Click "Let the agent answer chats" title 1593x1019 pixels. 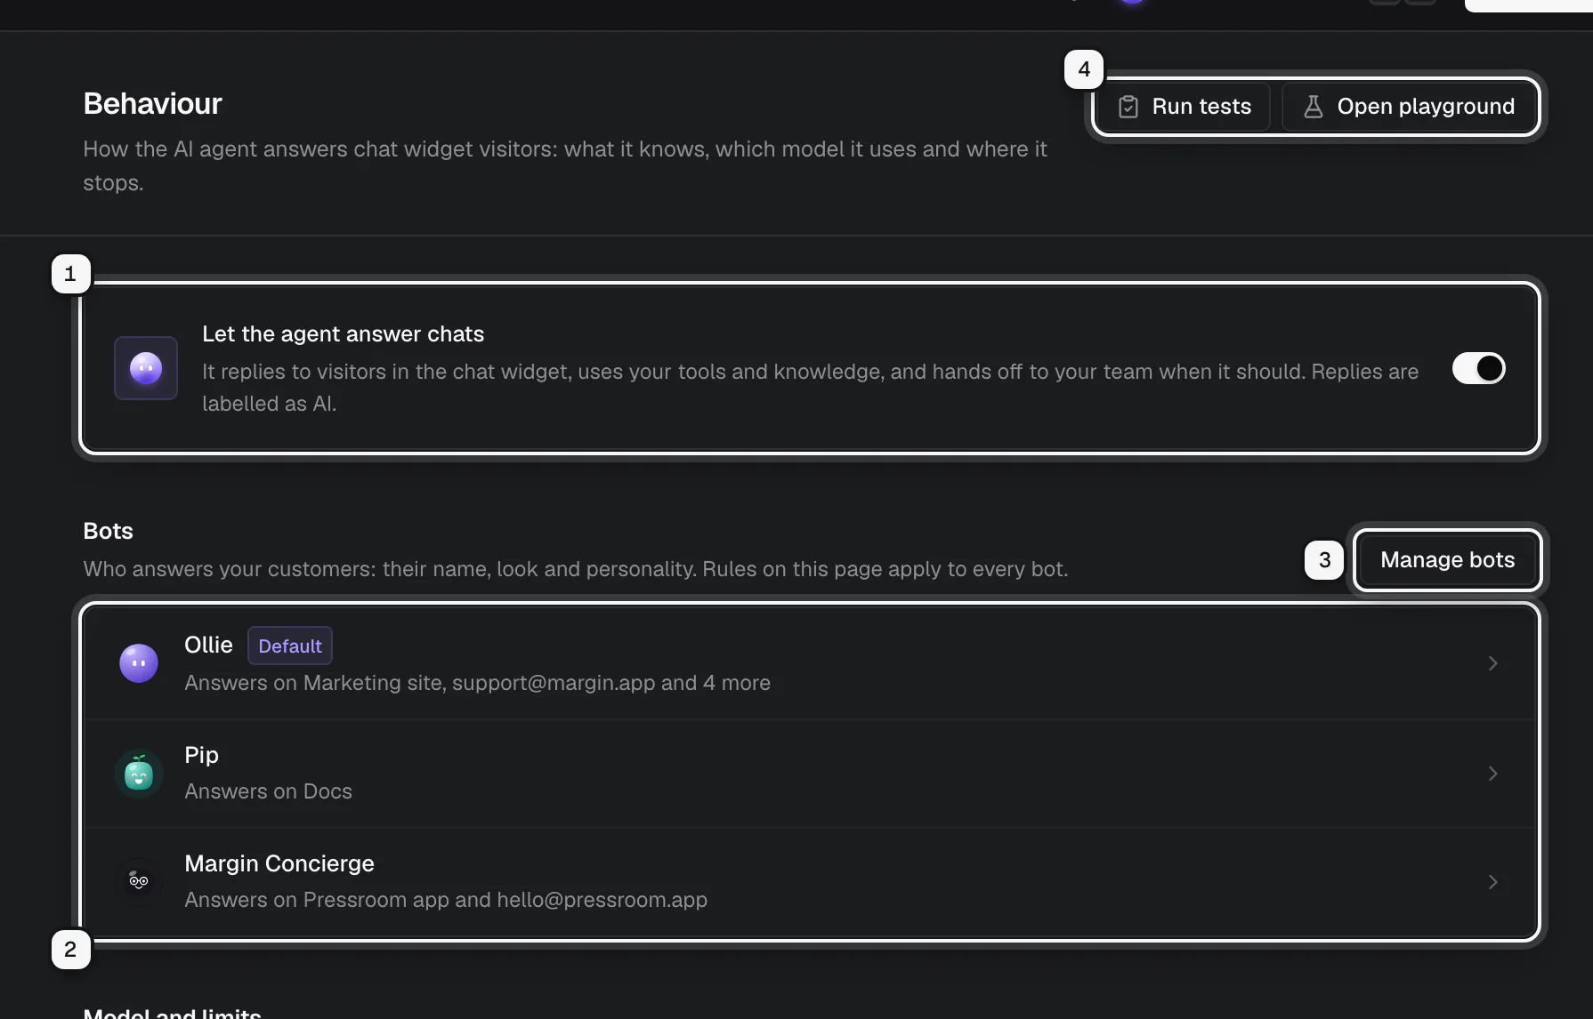point(343,334)
